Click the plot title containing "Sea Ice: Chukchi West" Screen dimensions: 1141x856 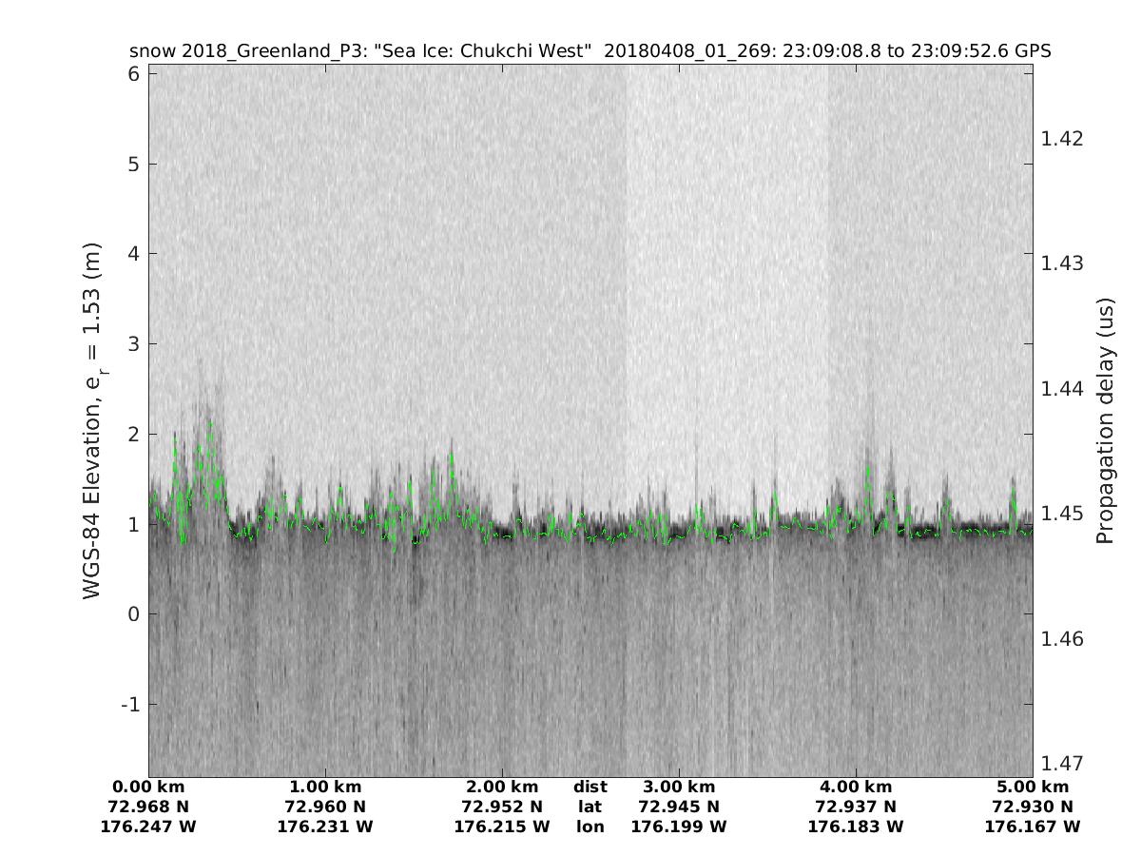(x=590, y=50)
